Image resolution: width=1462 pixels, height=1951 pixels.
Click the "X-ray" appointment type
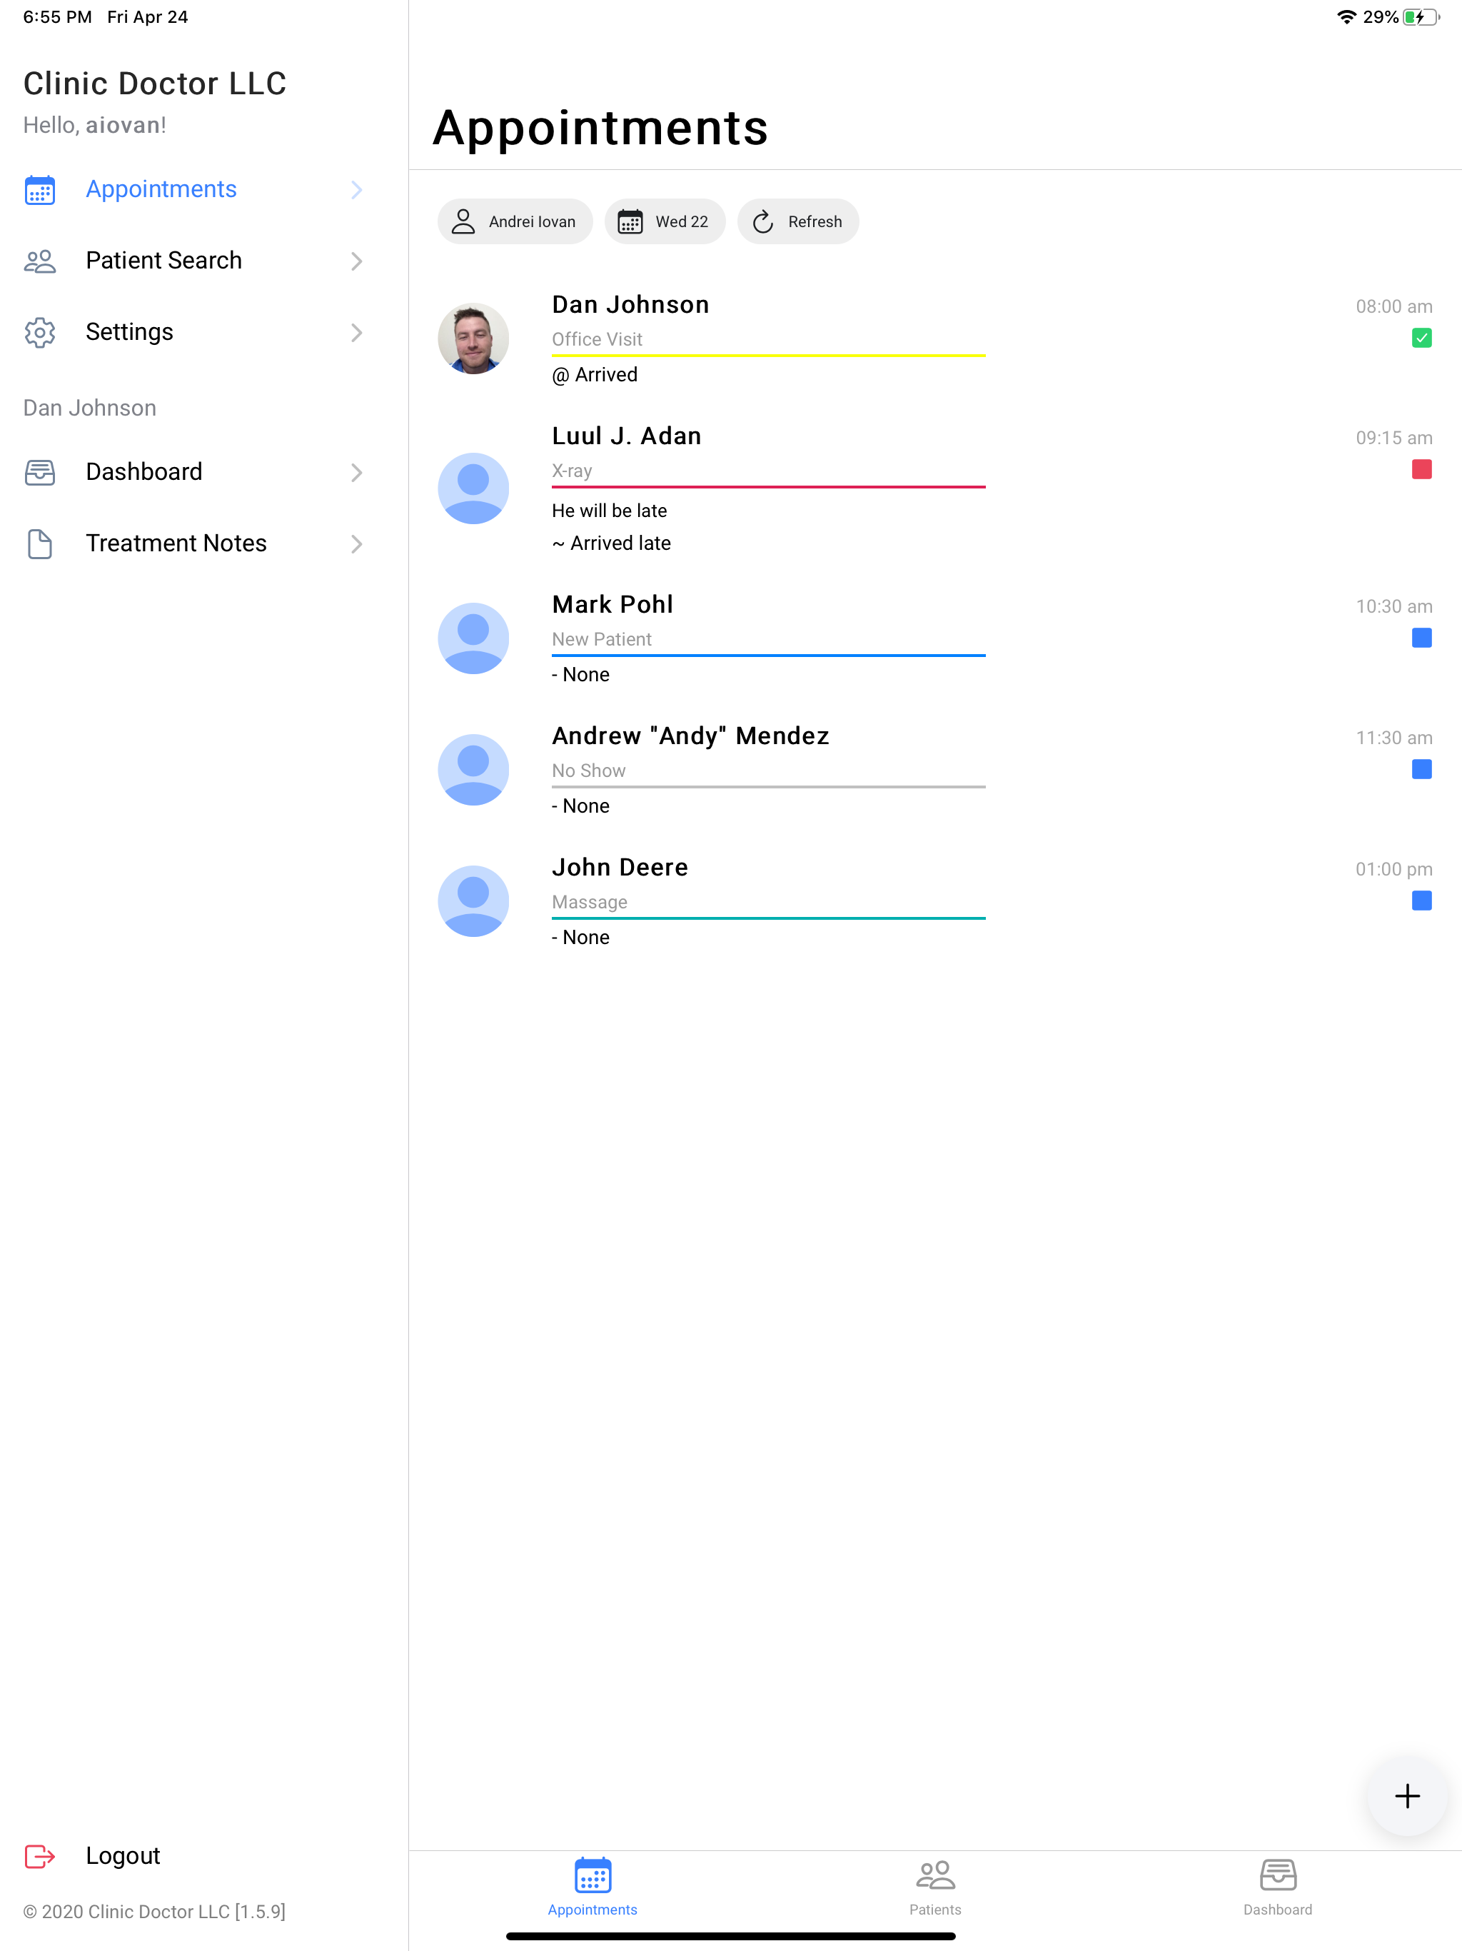pos(573,471)
